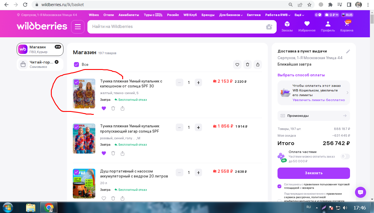Viewport: 374px width, 213px height.
Task: Remove SPF 30 tunic from favorites
Action: tap(104, 108)
